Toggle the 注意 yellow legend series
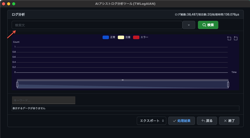This screenshot has height=138, width=250. point(124,37)
